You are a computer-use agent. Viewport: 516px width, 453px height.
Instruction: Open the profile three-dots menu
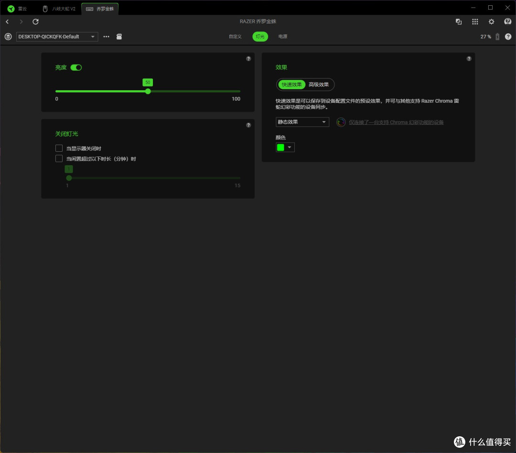point(106,36)
